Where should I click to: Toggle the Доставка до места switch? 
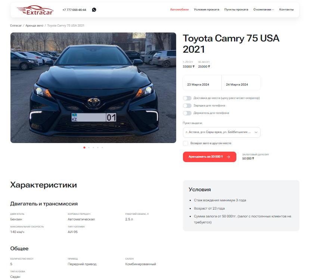pos(187,98)
